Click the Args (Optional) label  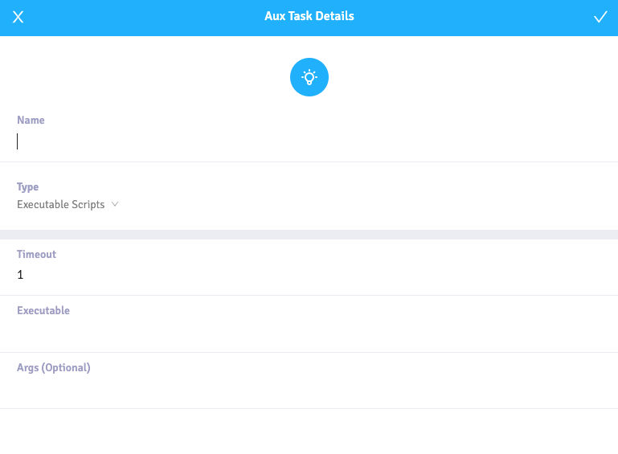[54, 368]
